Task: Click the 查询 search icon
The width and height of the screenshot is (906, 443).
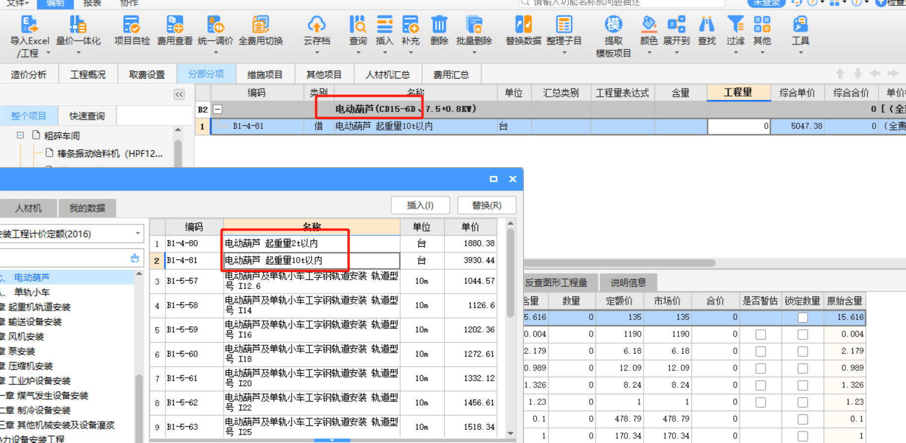Action: coord(358,24)
